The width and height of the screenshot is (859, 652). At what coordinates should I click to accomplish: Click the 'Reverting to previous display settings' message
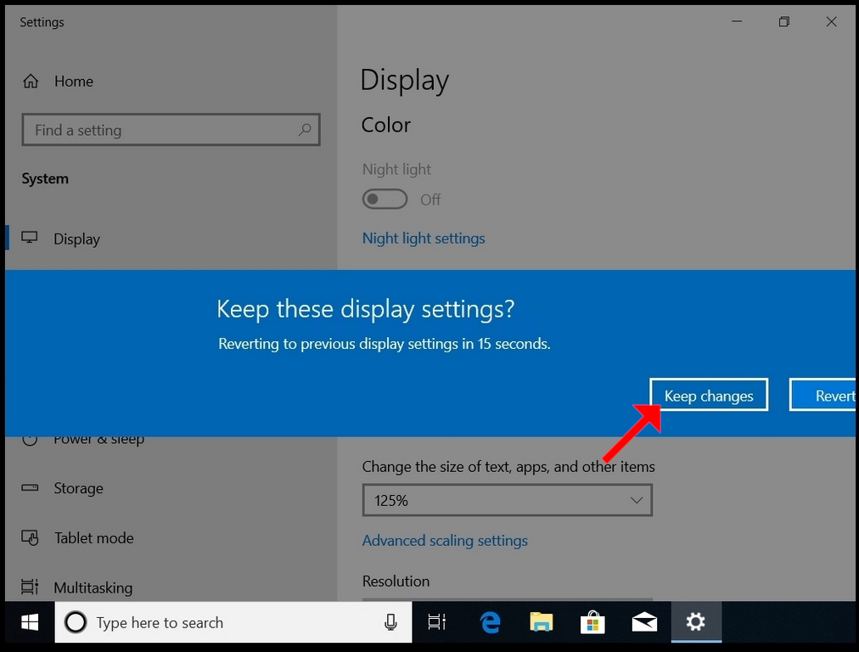coord(384,344)
